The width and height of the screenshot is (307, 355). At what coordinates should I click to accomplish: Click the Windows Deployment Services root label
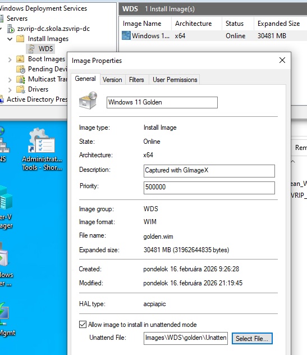43,8
